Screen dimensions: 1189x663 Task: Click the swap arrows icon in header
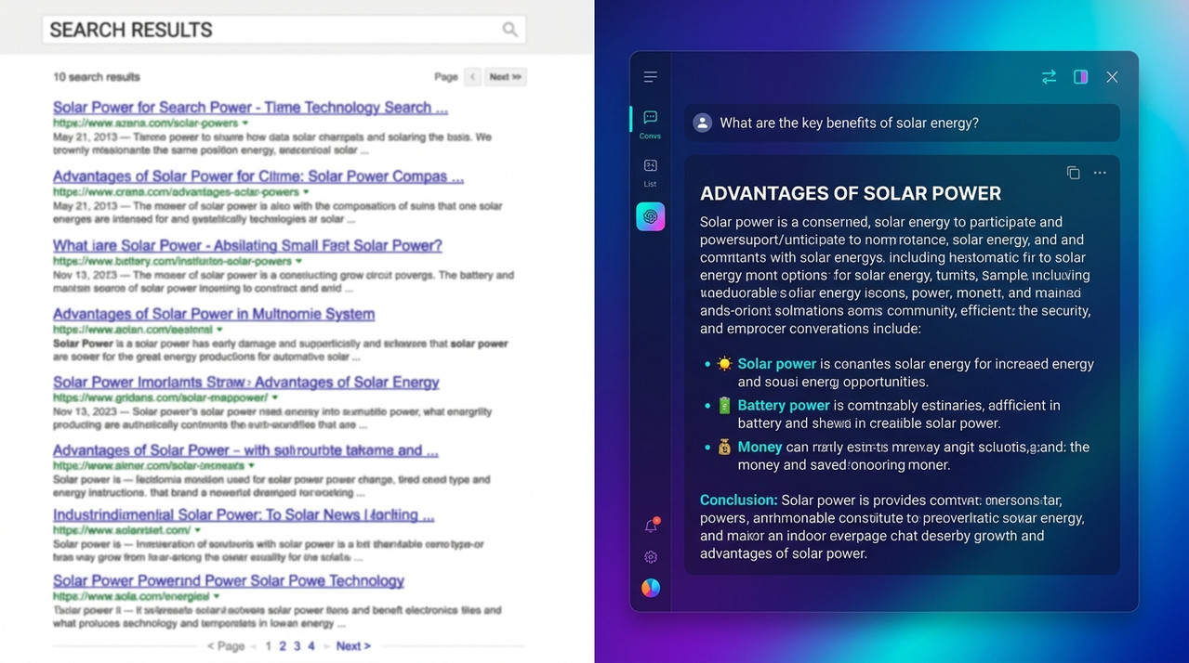point(1049,77)
